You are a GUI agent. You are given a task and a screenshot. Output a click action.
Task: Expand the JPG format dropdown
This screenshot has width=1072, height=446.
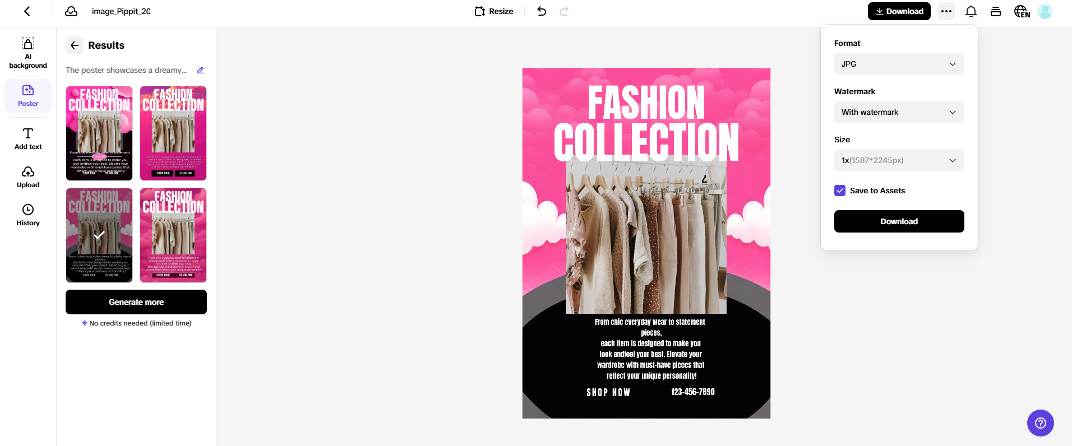(899, 64)
